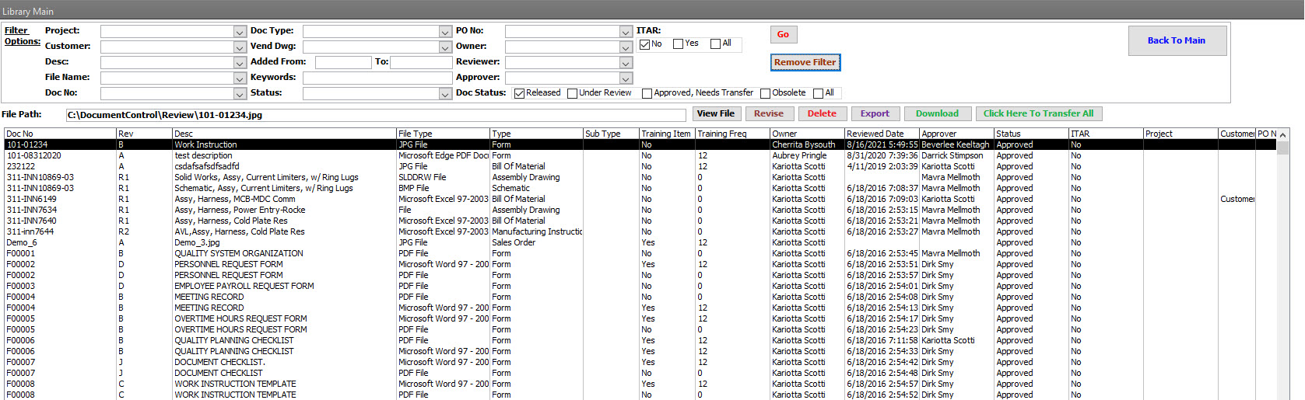Click the grid scrollbar up arrow
Viewport: 1305px width, 400px height.
[x=1282, y=135]
